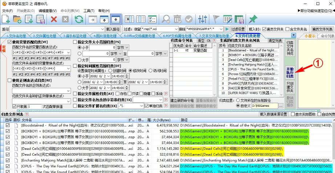This screenshot has height=173, width=335.
Task: Click the 开始执行归类 button
Action: point(290,72)
